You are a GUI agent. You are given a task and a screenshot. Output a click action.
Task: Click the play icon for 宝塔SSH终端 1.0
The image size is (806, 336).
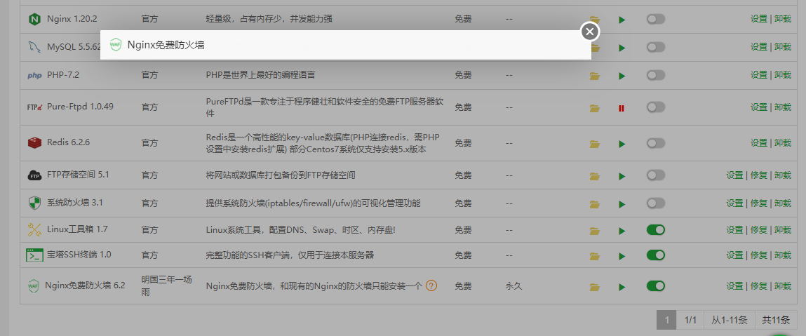click(622, 256)
